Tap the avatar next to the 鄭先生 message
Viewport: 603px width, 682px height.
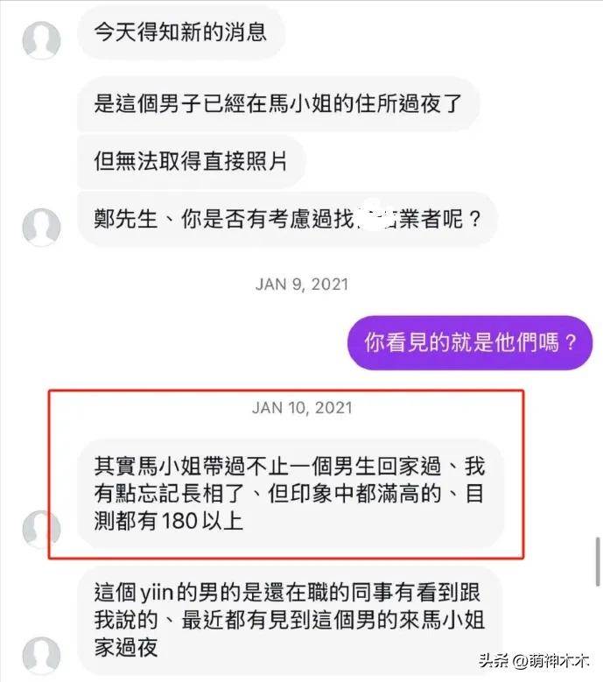[x=41, y=227]
